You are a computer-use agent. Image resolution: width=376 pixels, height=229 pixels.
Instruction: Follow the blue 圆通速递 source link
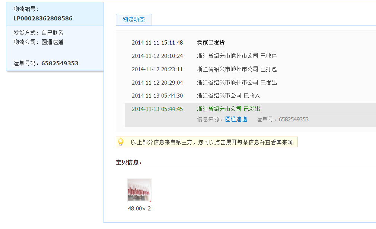236,120
